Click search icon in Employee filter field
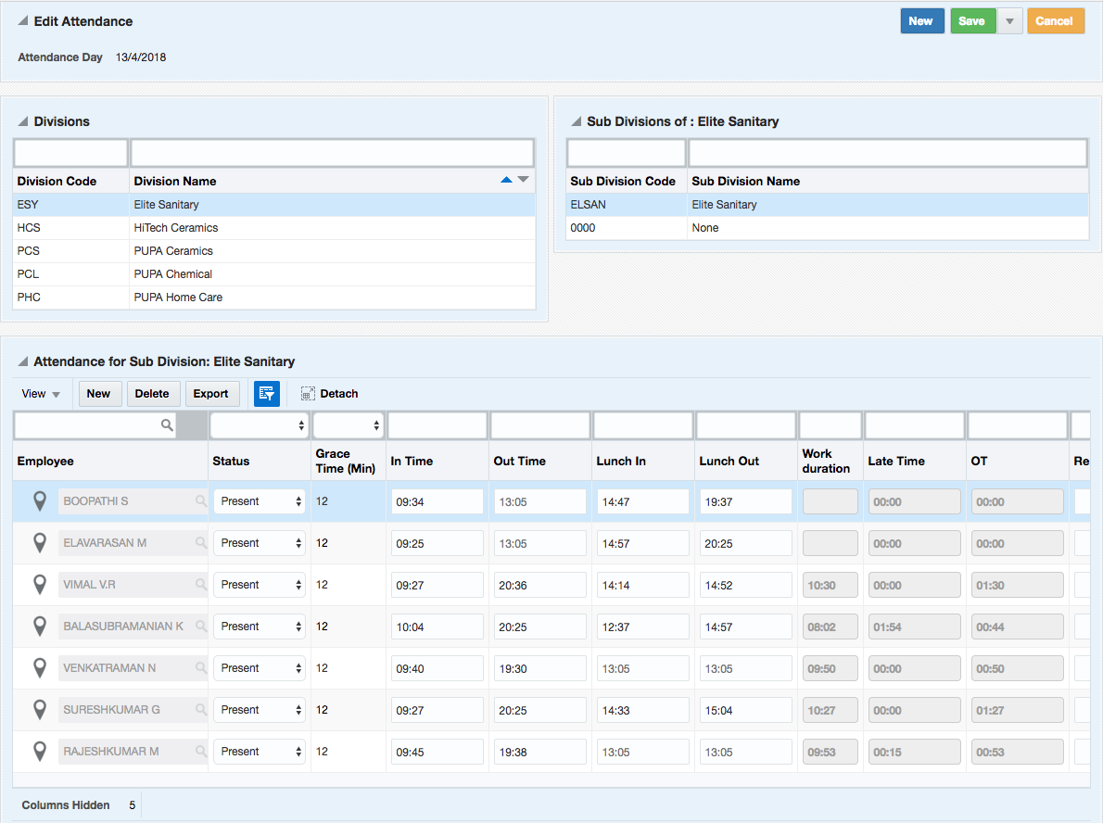This screenshot has height=823, width=1103. point(167,424)
